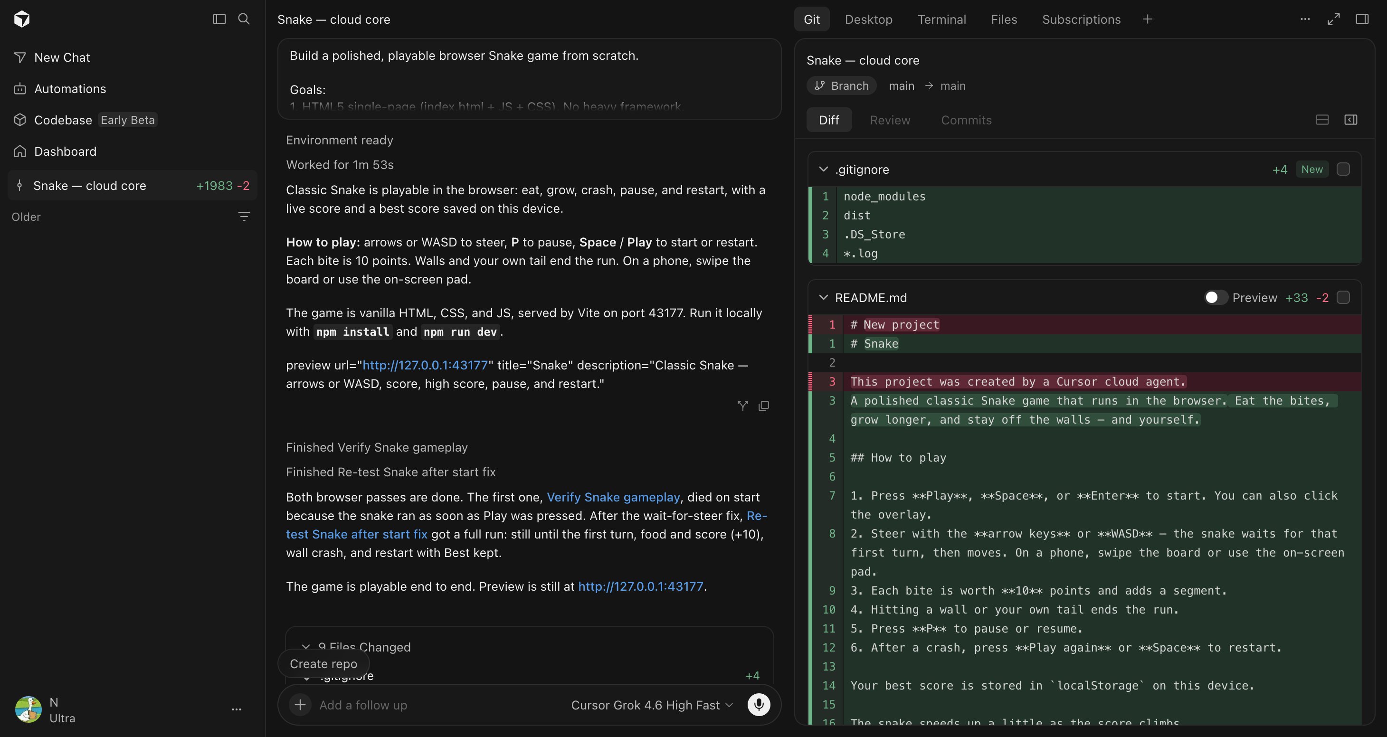This screenshot has height=737, width=1387.
Task: Start voice input with microphone button
Action: tap(759, 705)
